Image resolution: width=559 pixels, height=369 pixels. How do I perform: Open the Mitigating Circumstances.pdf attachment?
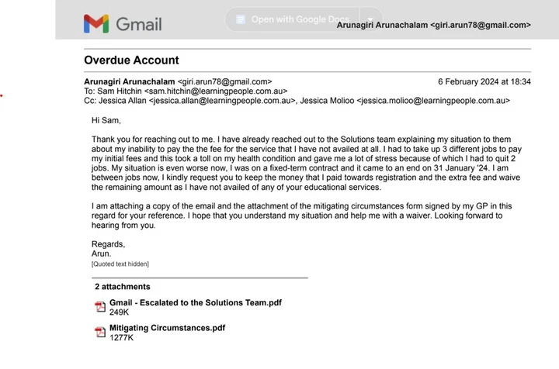(x=167, y=328)
